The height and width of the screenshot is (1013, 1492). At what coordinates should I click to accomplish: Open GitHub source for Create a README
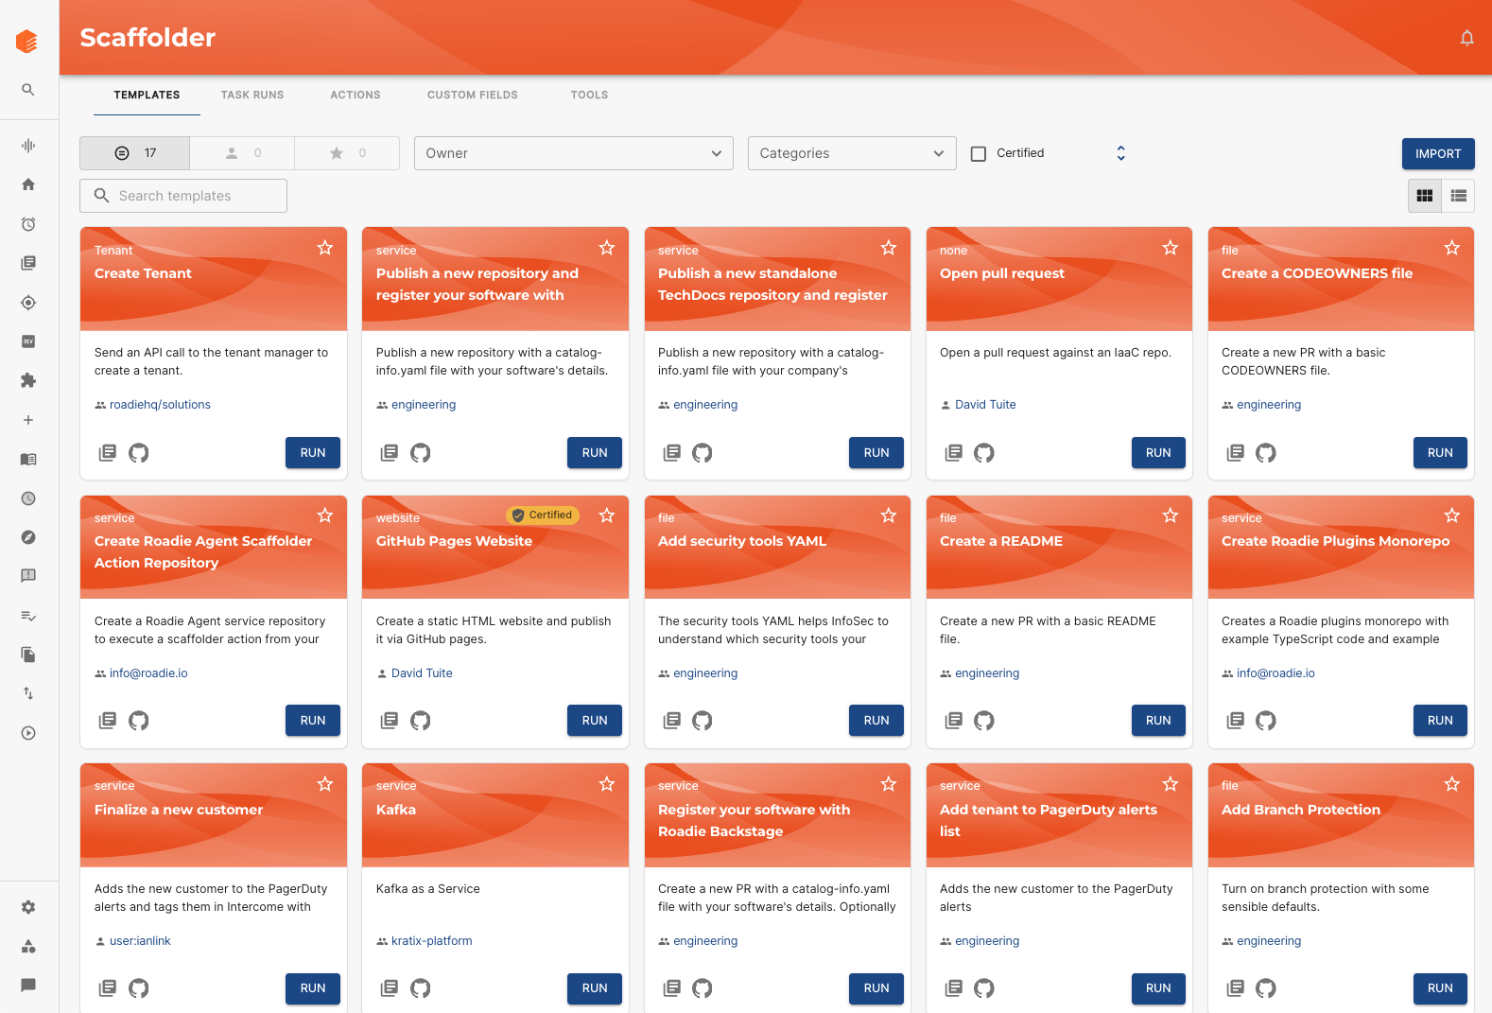click(x=984, y=721)
